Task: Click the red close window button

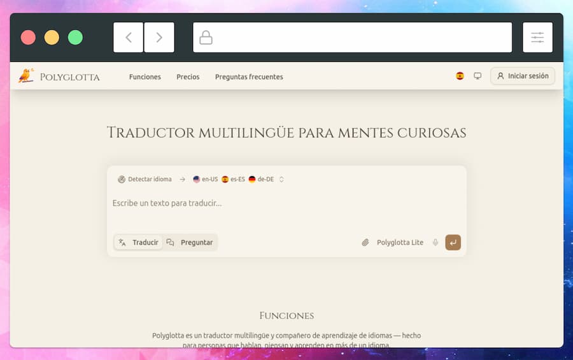Action: (x=28, y=38)
